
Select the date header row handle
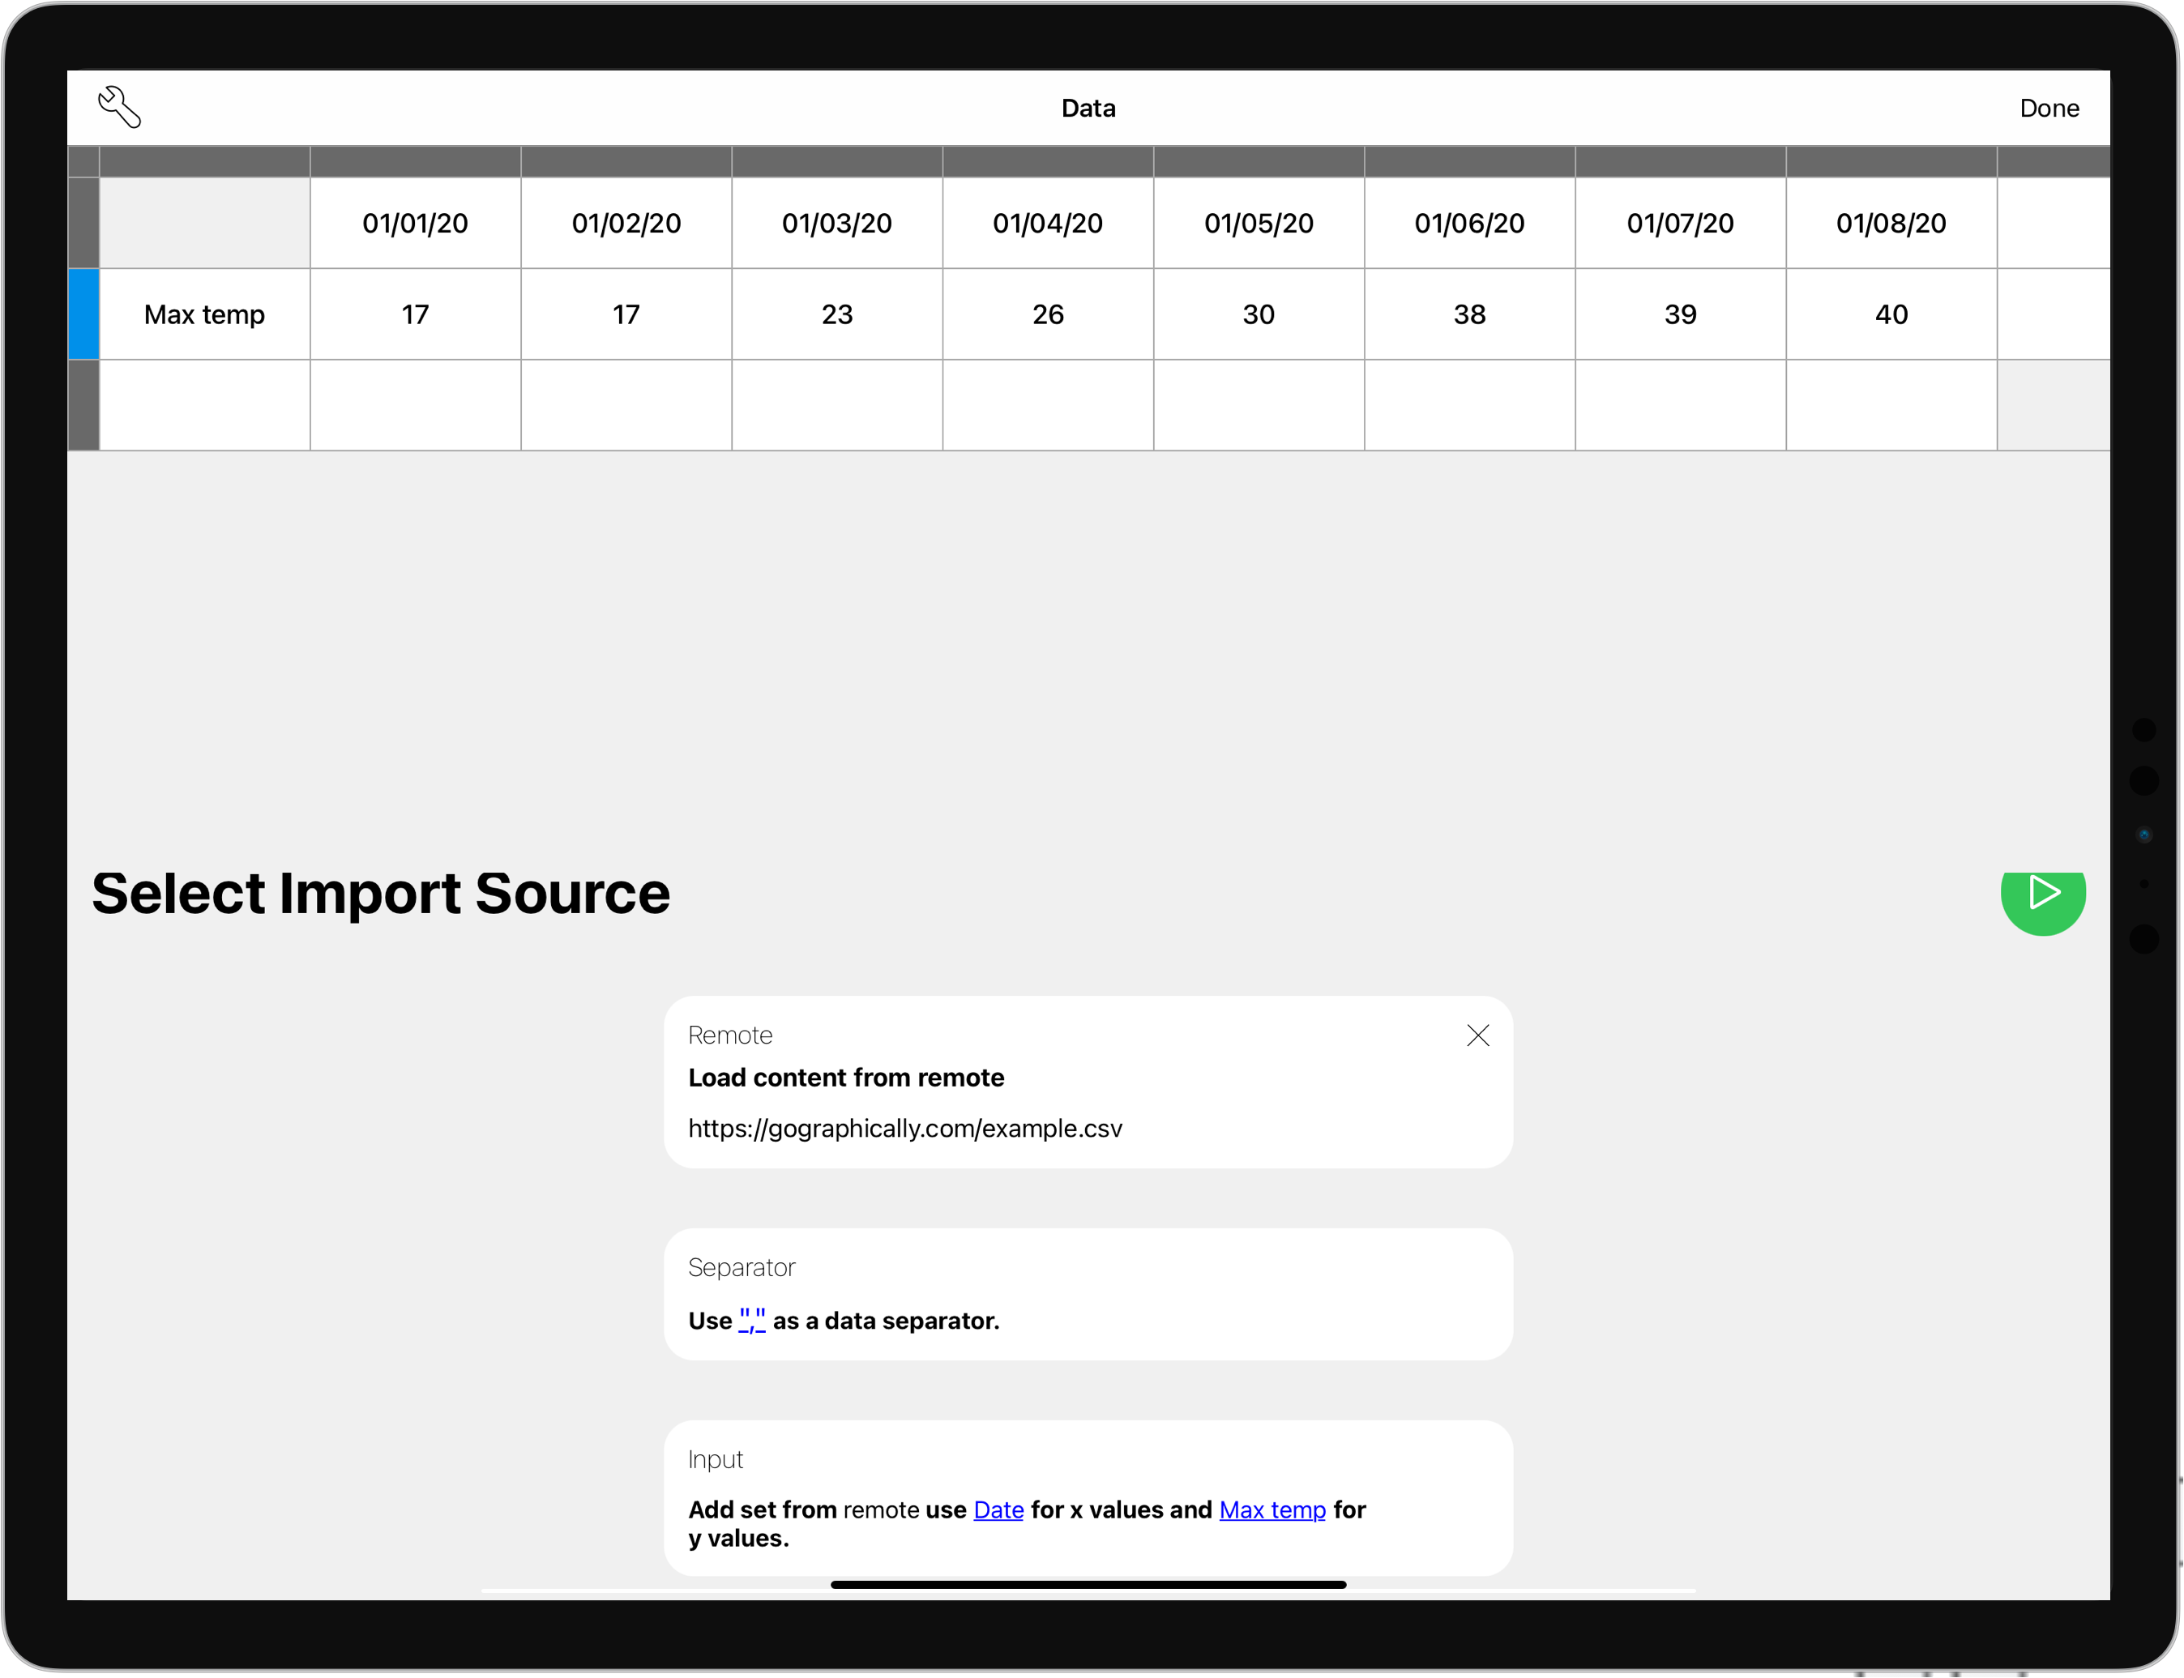point(84,223)
